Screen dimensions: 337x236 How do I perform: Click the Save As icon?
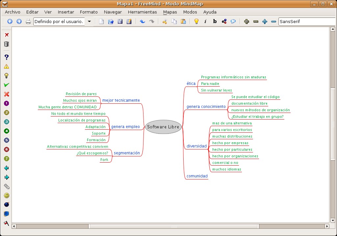point(129,21)
